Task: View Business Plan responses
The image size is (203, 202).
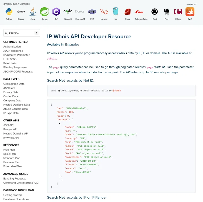Action: [x=12, y=162]
